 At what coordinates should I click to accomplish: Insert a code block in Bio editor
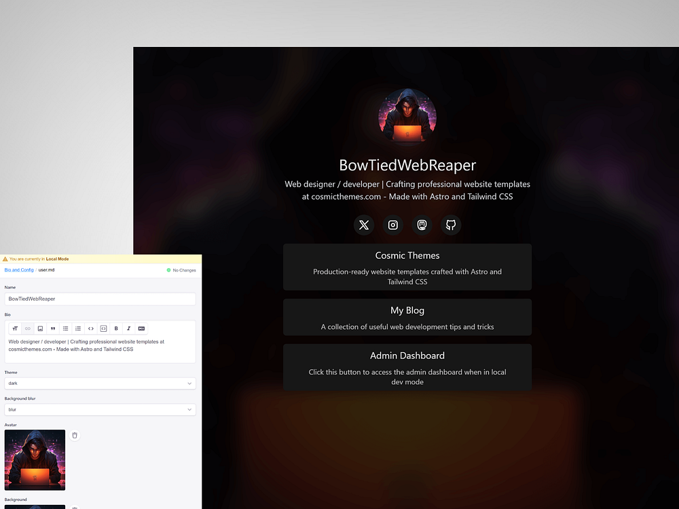(x=103, y=328)
